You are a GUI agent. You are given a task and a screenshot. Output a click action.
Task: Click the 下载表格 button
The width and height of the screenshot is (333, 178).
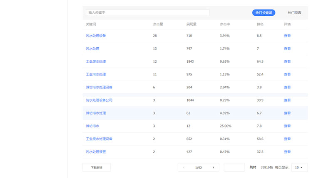pyautogui.click(x=97, y=168)
